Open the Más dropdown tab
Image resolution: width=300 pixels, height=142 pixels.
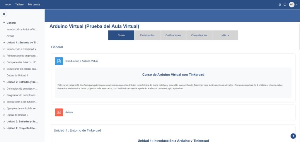(x=225, y=35)
